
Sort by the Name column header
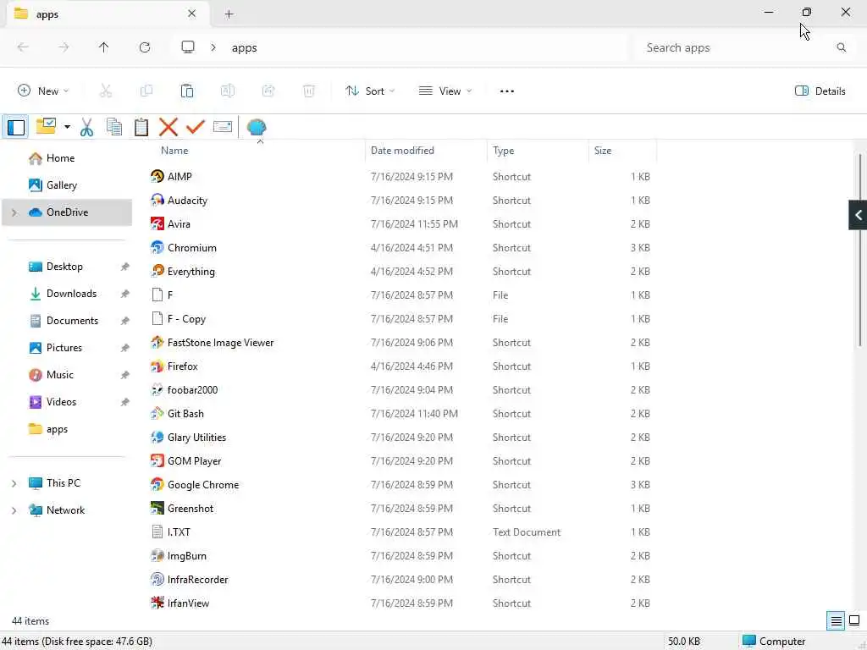(174, 151)
